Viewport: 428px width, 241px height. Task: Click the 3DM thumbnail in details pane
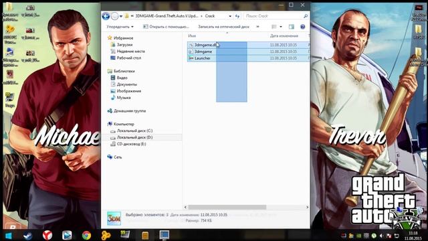point(114,218)
